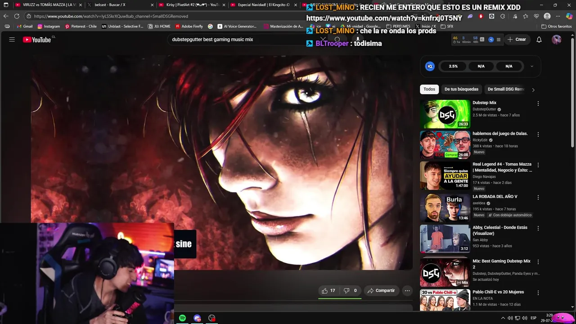Open PERFUMES bookmarks folder
The height and width of the screenshot is (324, 576).
[x=398, y=27]
